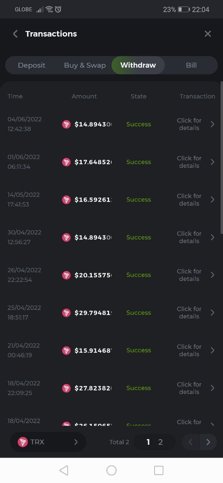
Task: Switch to the Buy & Swap tab
Action: pos(85,65)
